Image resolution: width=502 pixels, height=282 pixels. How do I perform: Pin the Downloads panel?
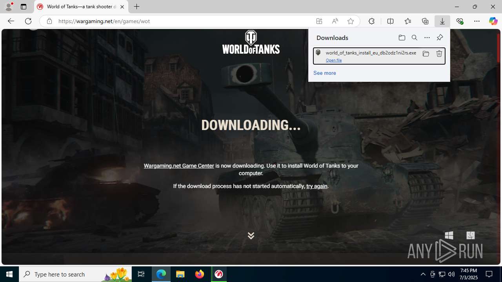[440, 38]
